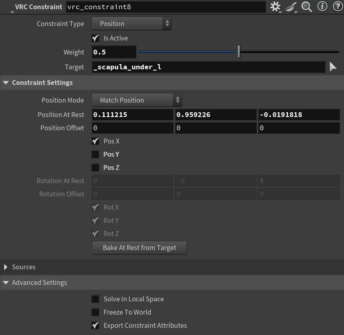This screenshot has height=335, width=344.
Task: Collapse the Constraint Settings section
Action: pos(6,83)
